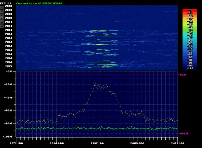Click the 2409.600 frequency label
This screenshot has width=202, height=148.
click(137, 143)
